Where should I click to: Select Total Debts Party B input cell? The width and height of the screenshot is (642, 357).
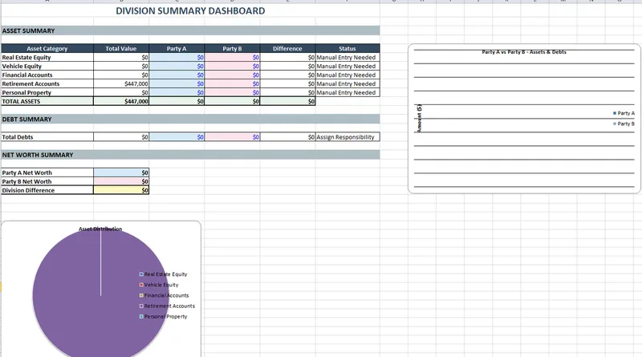[x=232, y=136]
